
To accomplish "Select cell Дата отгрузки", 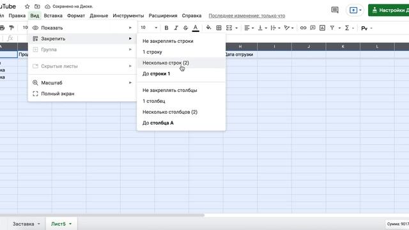I will (x=240, y=54).
